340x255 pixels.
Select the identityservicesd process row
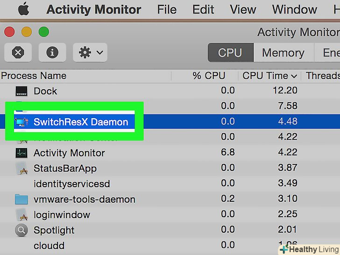(x=71, y=184)
